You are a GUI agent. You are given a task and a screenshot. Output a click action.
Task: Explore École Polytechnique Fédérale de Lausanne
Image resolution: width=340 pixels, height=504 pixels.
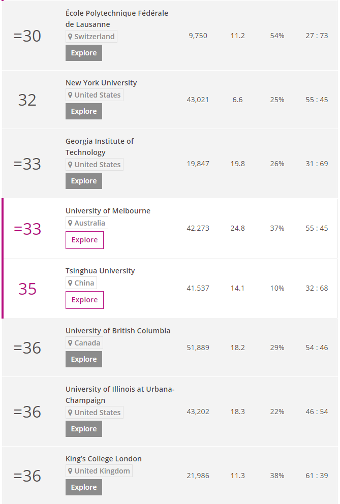click(84, 53)
